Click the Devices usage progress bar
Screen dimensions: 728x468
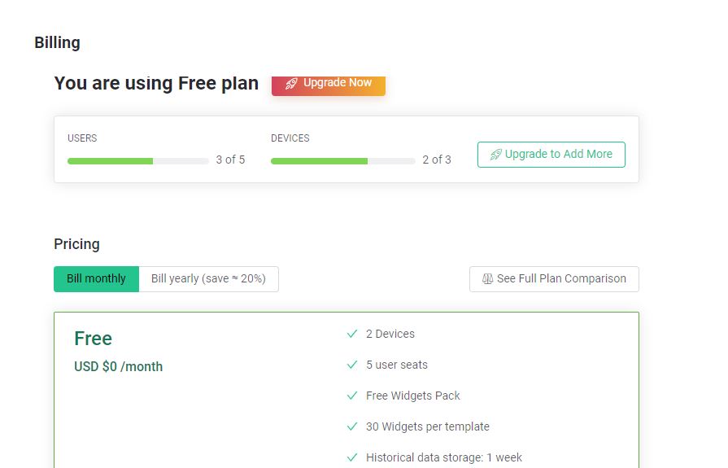342,161
